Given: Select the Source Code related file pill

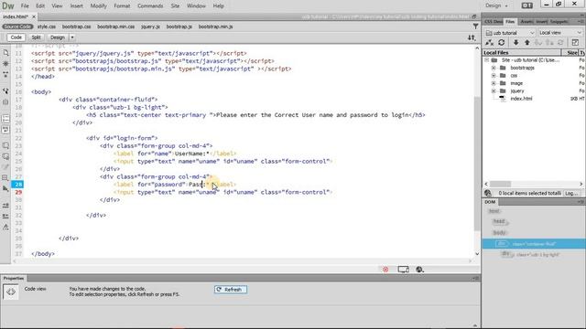Looking at the screenshot, I should (x=17, y=27).
